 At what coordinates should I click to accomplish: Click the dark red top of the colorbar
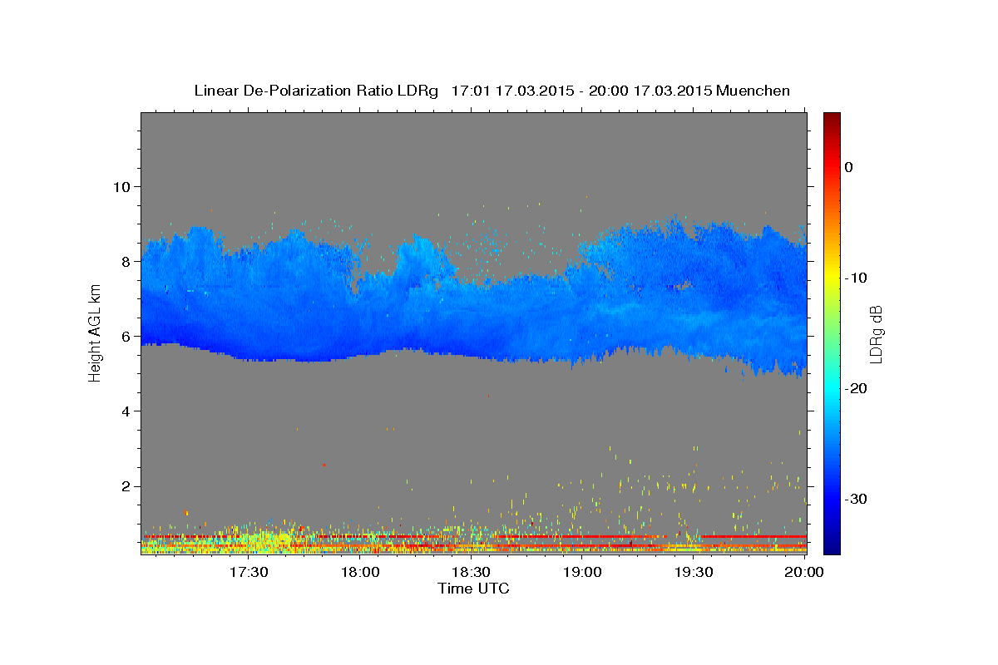(832, 121)
